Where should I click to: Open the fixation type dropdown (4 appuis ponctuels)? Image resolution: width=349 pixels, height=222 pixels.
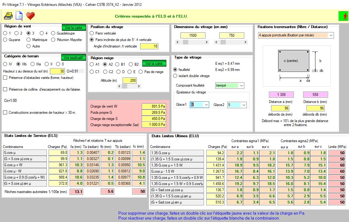[331, 35]
